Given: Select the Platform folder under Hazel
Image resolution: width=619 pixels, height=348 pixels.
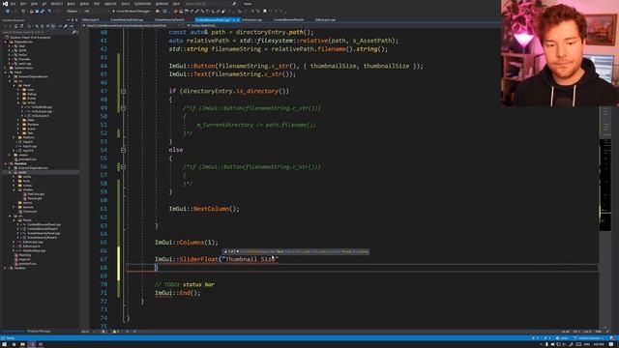Looking at the screenshot, I should [x=28, y=137].
